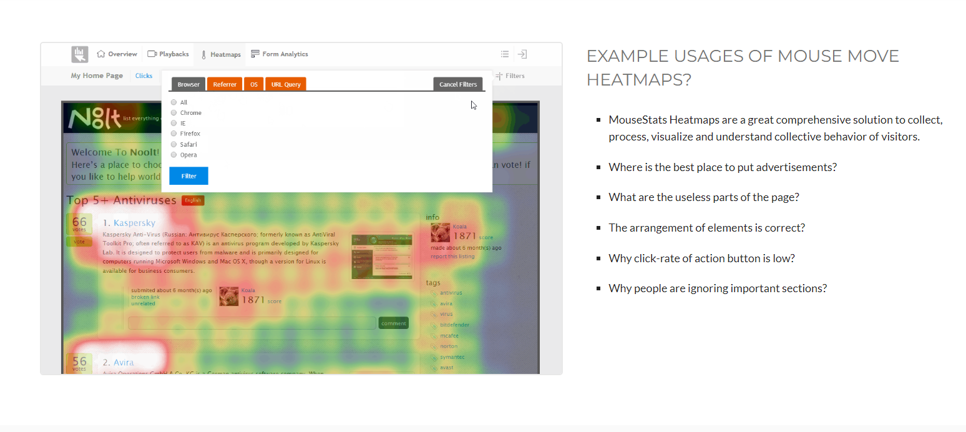Switch to the Referrer filter tab
The height and width of the screenshot is (432, 966).
tap(224, 84)
